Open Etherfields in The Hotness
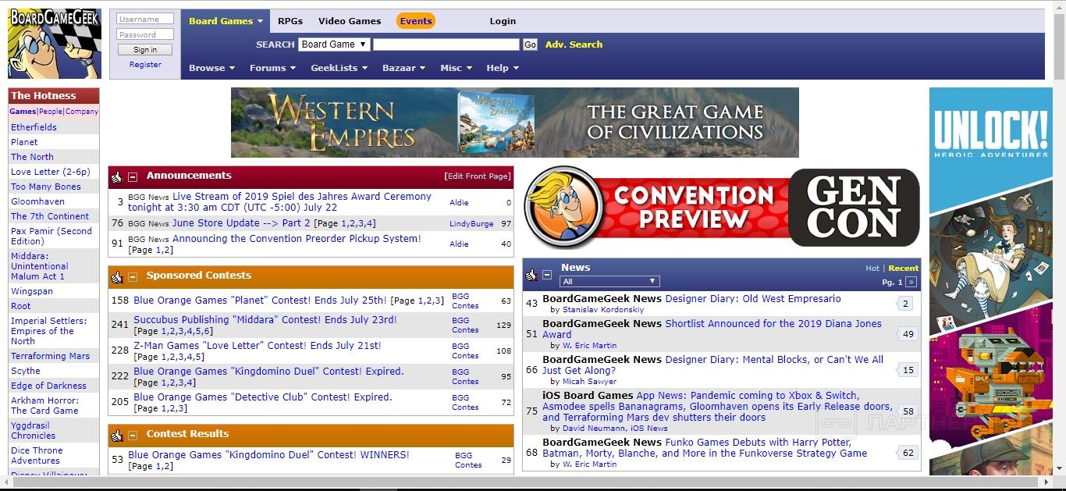1066x491 pixels. point(34,127)
